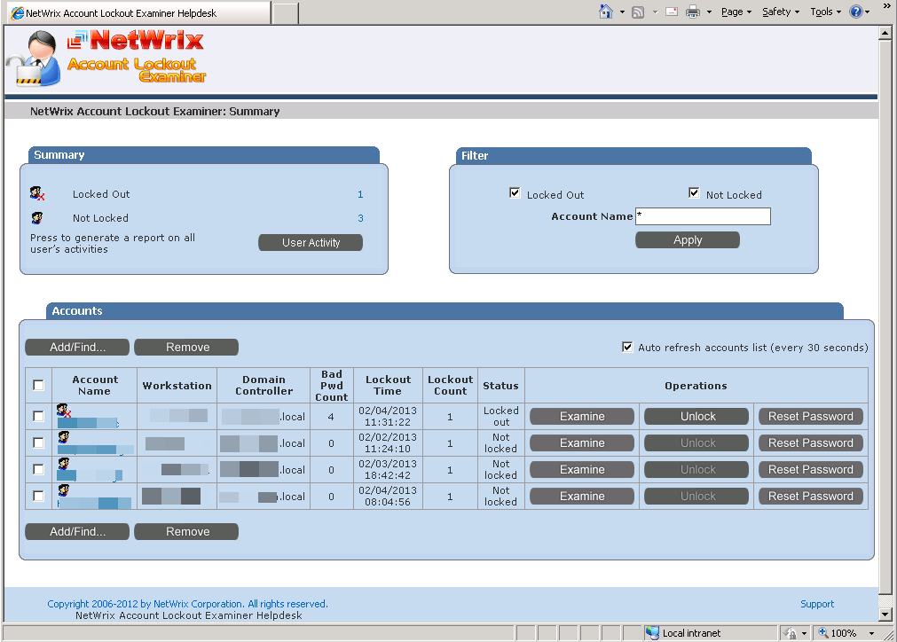Open the Support link in footer

[x=817, y=604]
